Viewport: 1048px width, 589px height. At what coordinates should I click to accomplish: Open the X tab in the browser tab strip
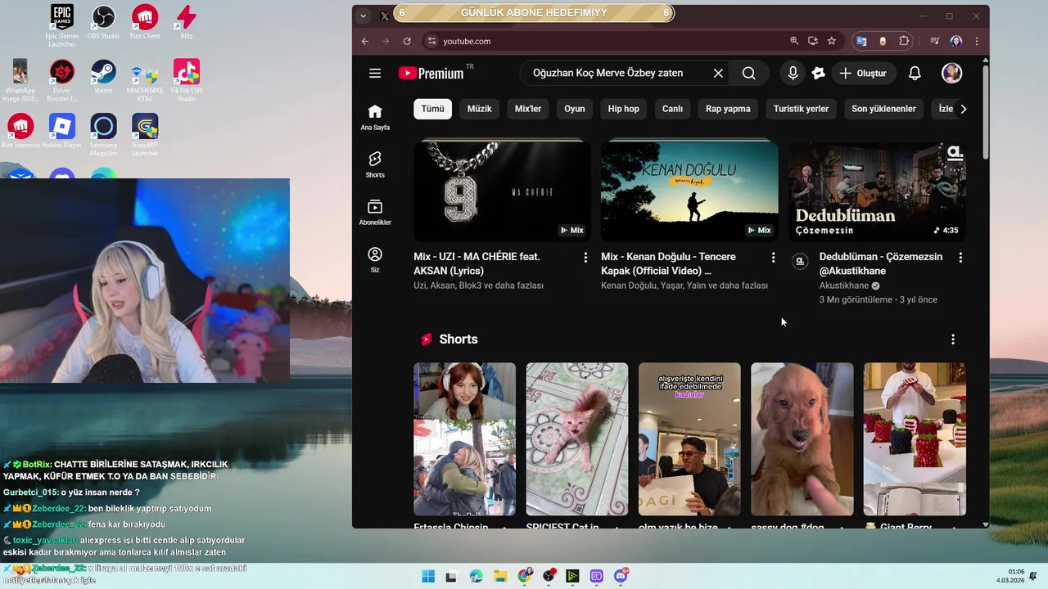tap(385, 16)
